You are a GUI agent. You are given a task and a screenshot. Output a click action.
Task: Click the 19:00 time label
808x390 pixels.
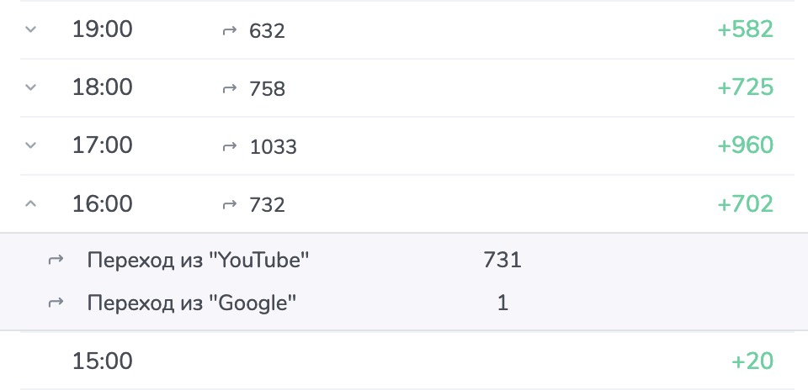103,29
